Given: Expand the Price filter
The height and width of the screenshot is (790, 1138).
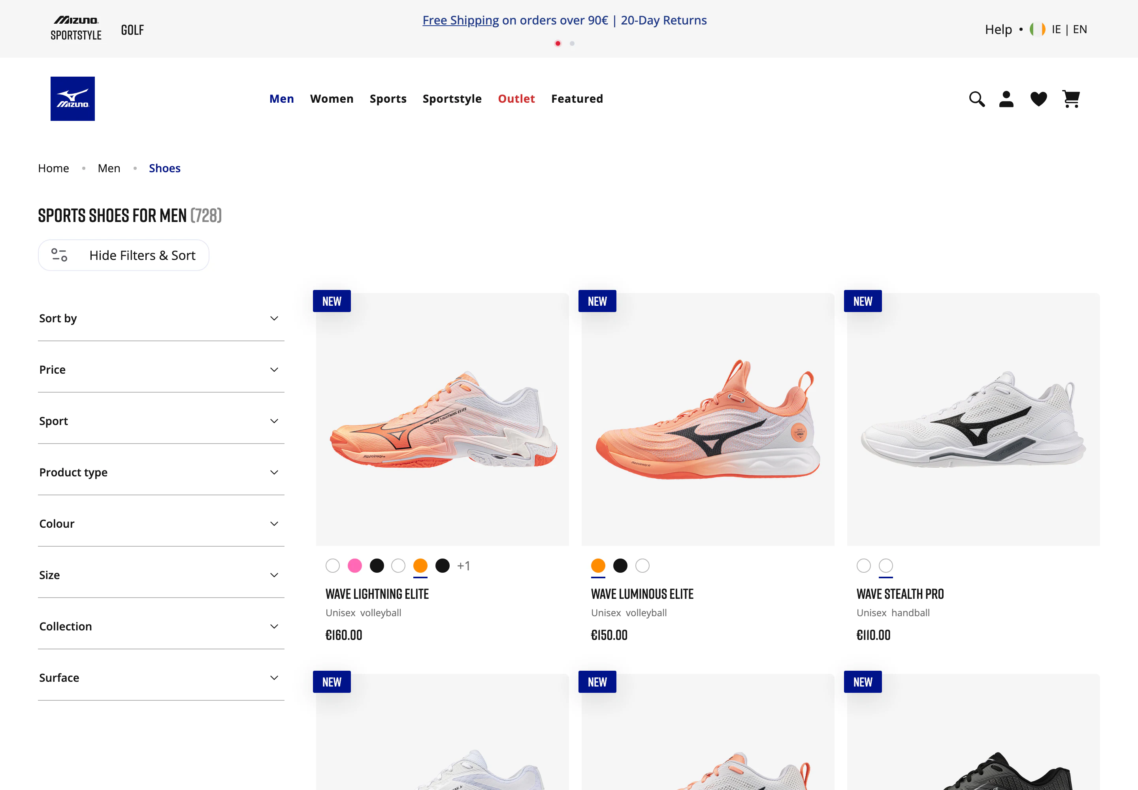Looking at the screenshot, I should [x=161, y=370].
